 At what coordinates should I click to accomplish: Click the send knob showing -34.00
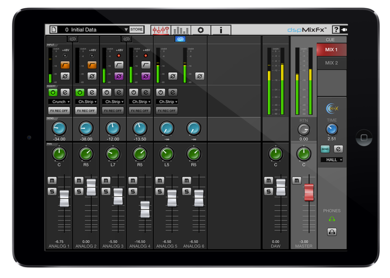click(59, 128)
